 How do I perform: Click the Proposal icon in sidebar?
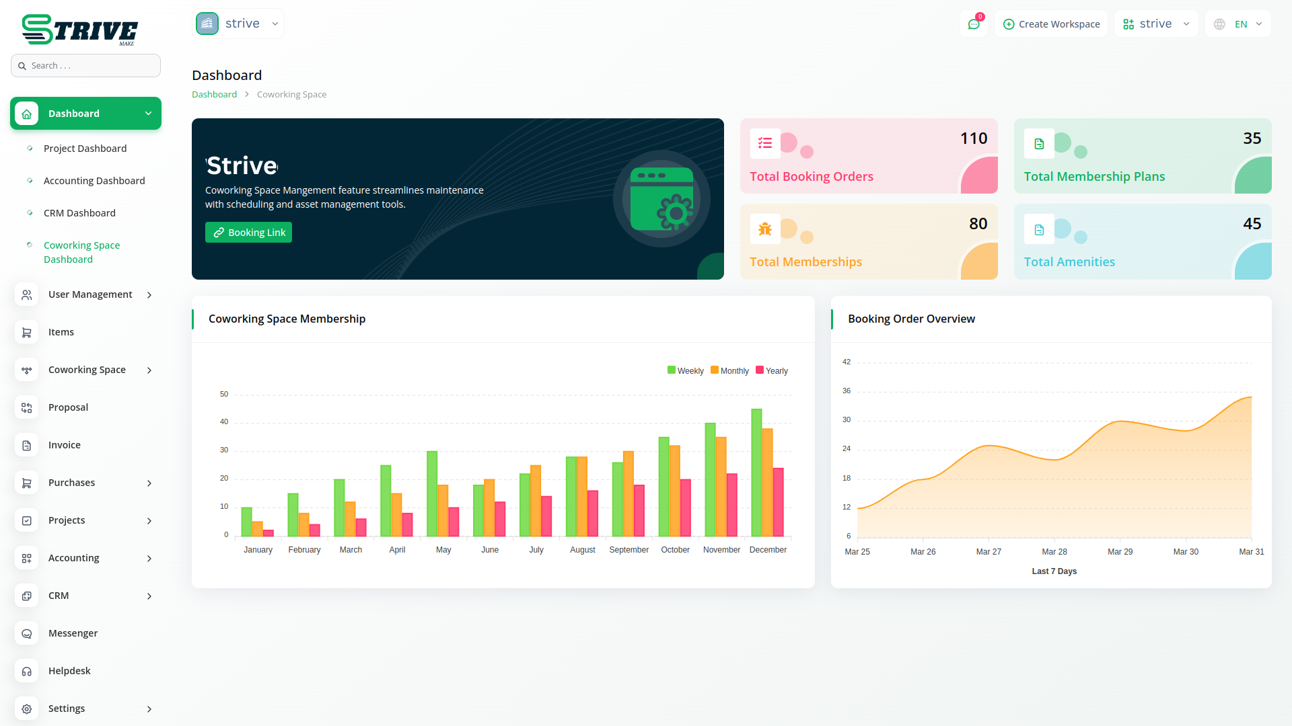pos(27,407)
